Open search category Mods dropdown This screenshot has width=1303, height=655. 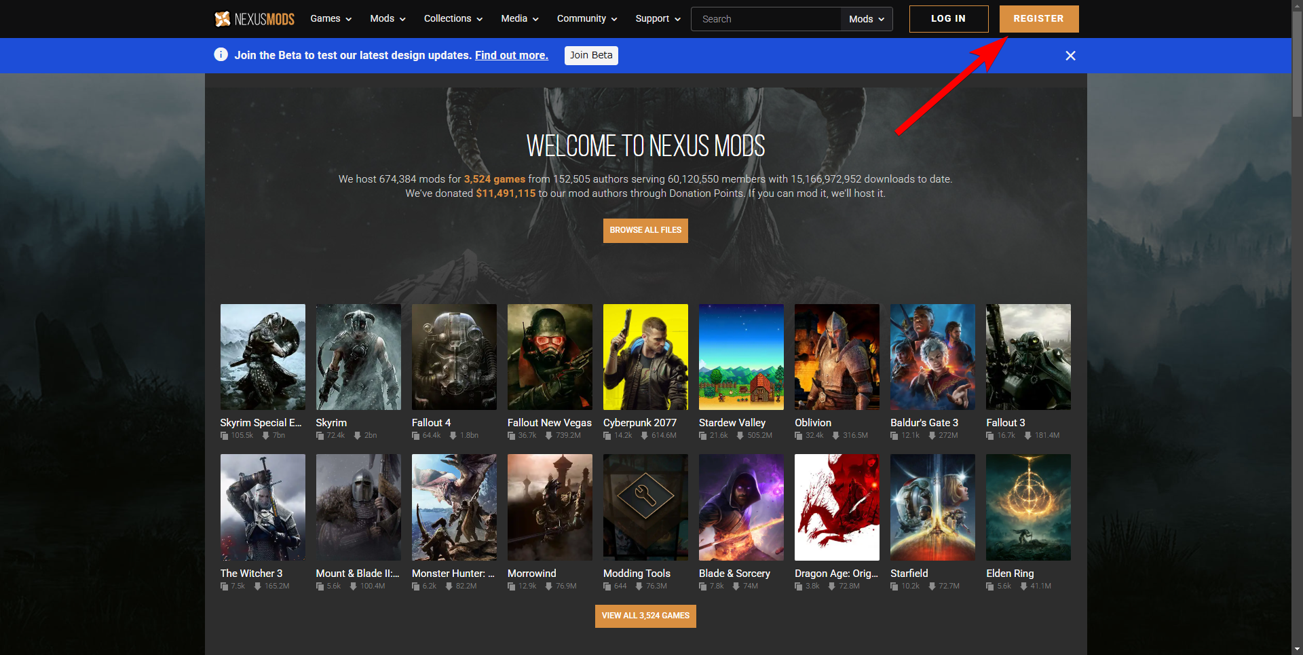[x=867, y=19]
